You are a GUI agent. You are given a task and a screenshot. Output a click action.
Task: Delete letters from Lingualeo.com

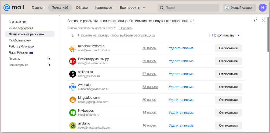click(x=181, y=100)
